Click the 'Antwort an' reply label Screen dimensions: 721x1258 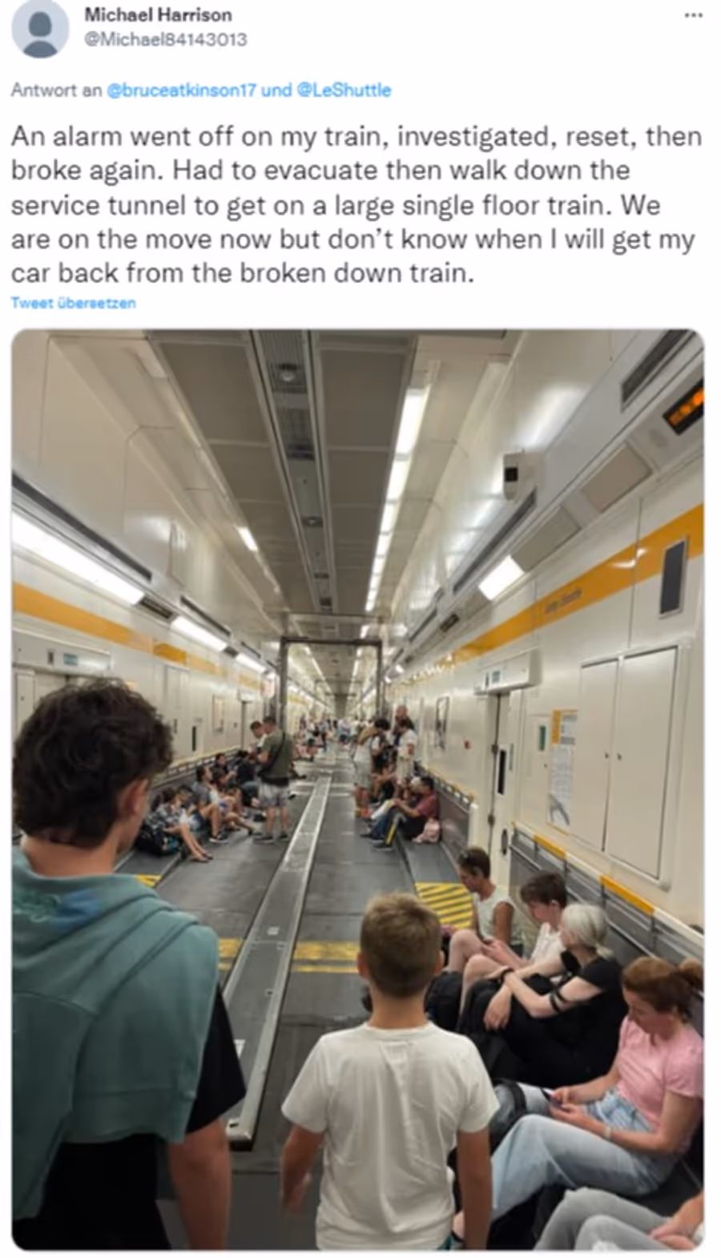[56, 90]
